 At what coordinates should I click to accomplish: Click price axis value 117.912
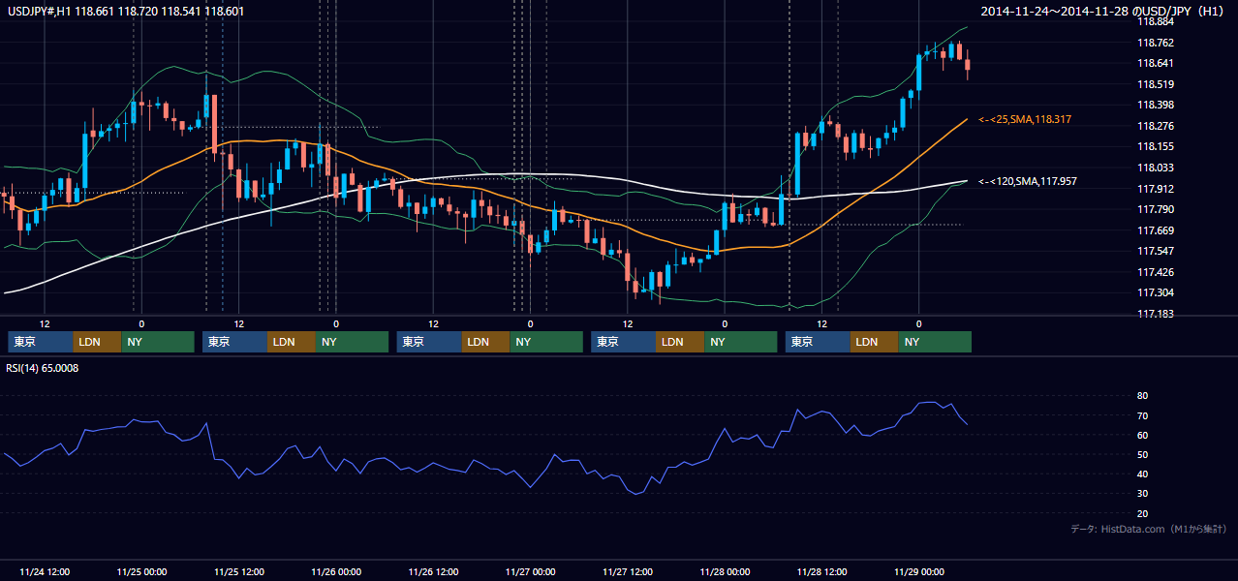1156,189
